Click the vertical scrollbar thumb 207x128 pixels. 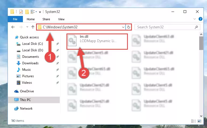pos(201,43)
